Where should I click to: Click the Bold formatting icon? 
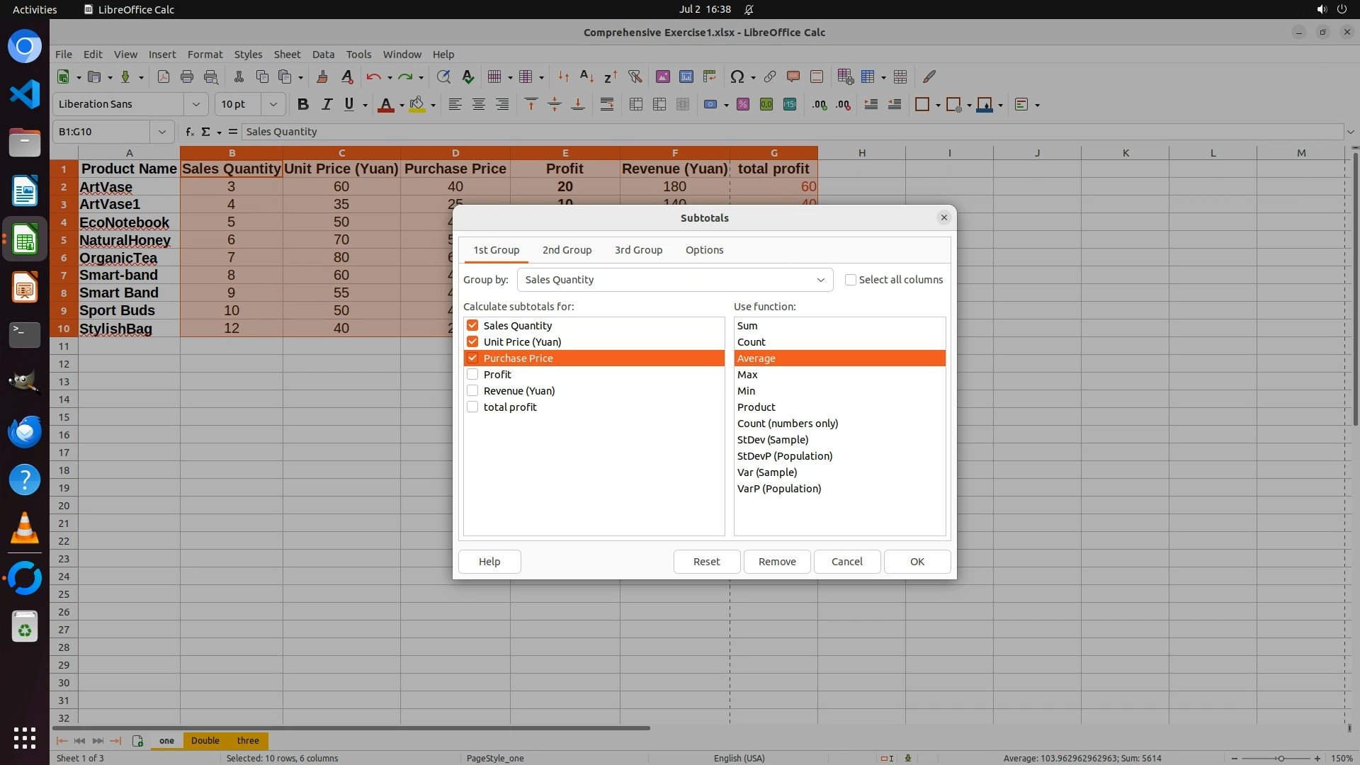pos(303,105)
